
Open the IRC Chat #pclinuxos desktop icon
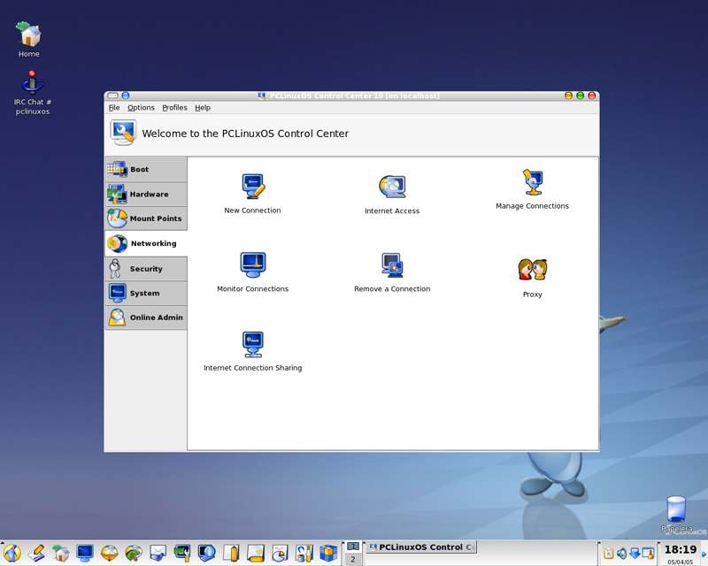point(32,93)
